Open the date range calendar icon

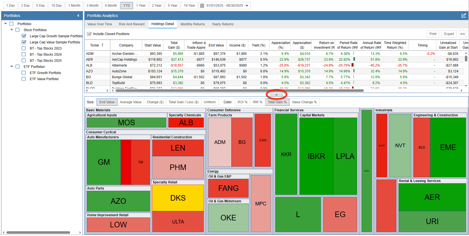pyautogui.click(x=202, y=6)
